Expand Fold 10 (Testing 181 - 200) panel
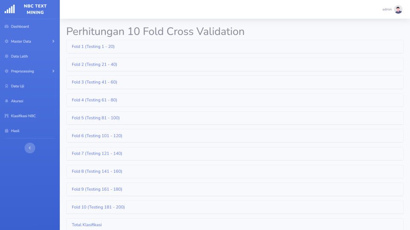The height and width of the screenshot is (230, 410). 98,207
